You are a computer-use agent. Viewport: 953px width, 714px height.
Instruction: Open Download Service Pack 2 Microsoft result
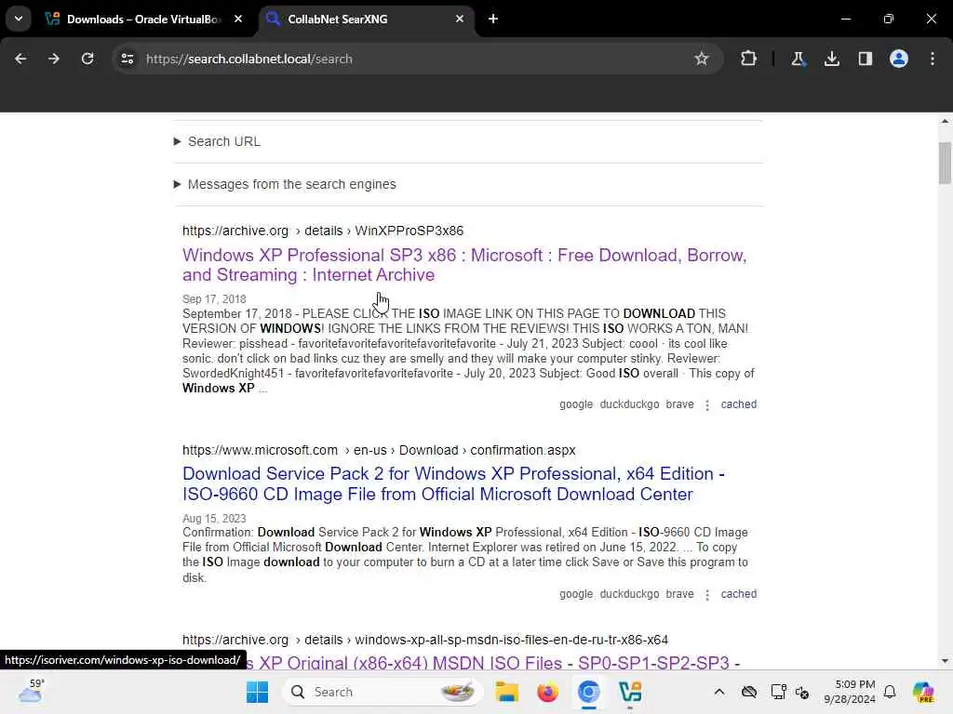[x=453, y=483]
